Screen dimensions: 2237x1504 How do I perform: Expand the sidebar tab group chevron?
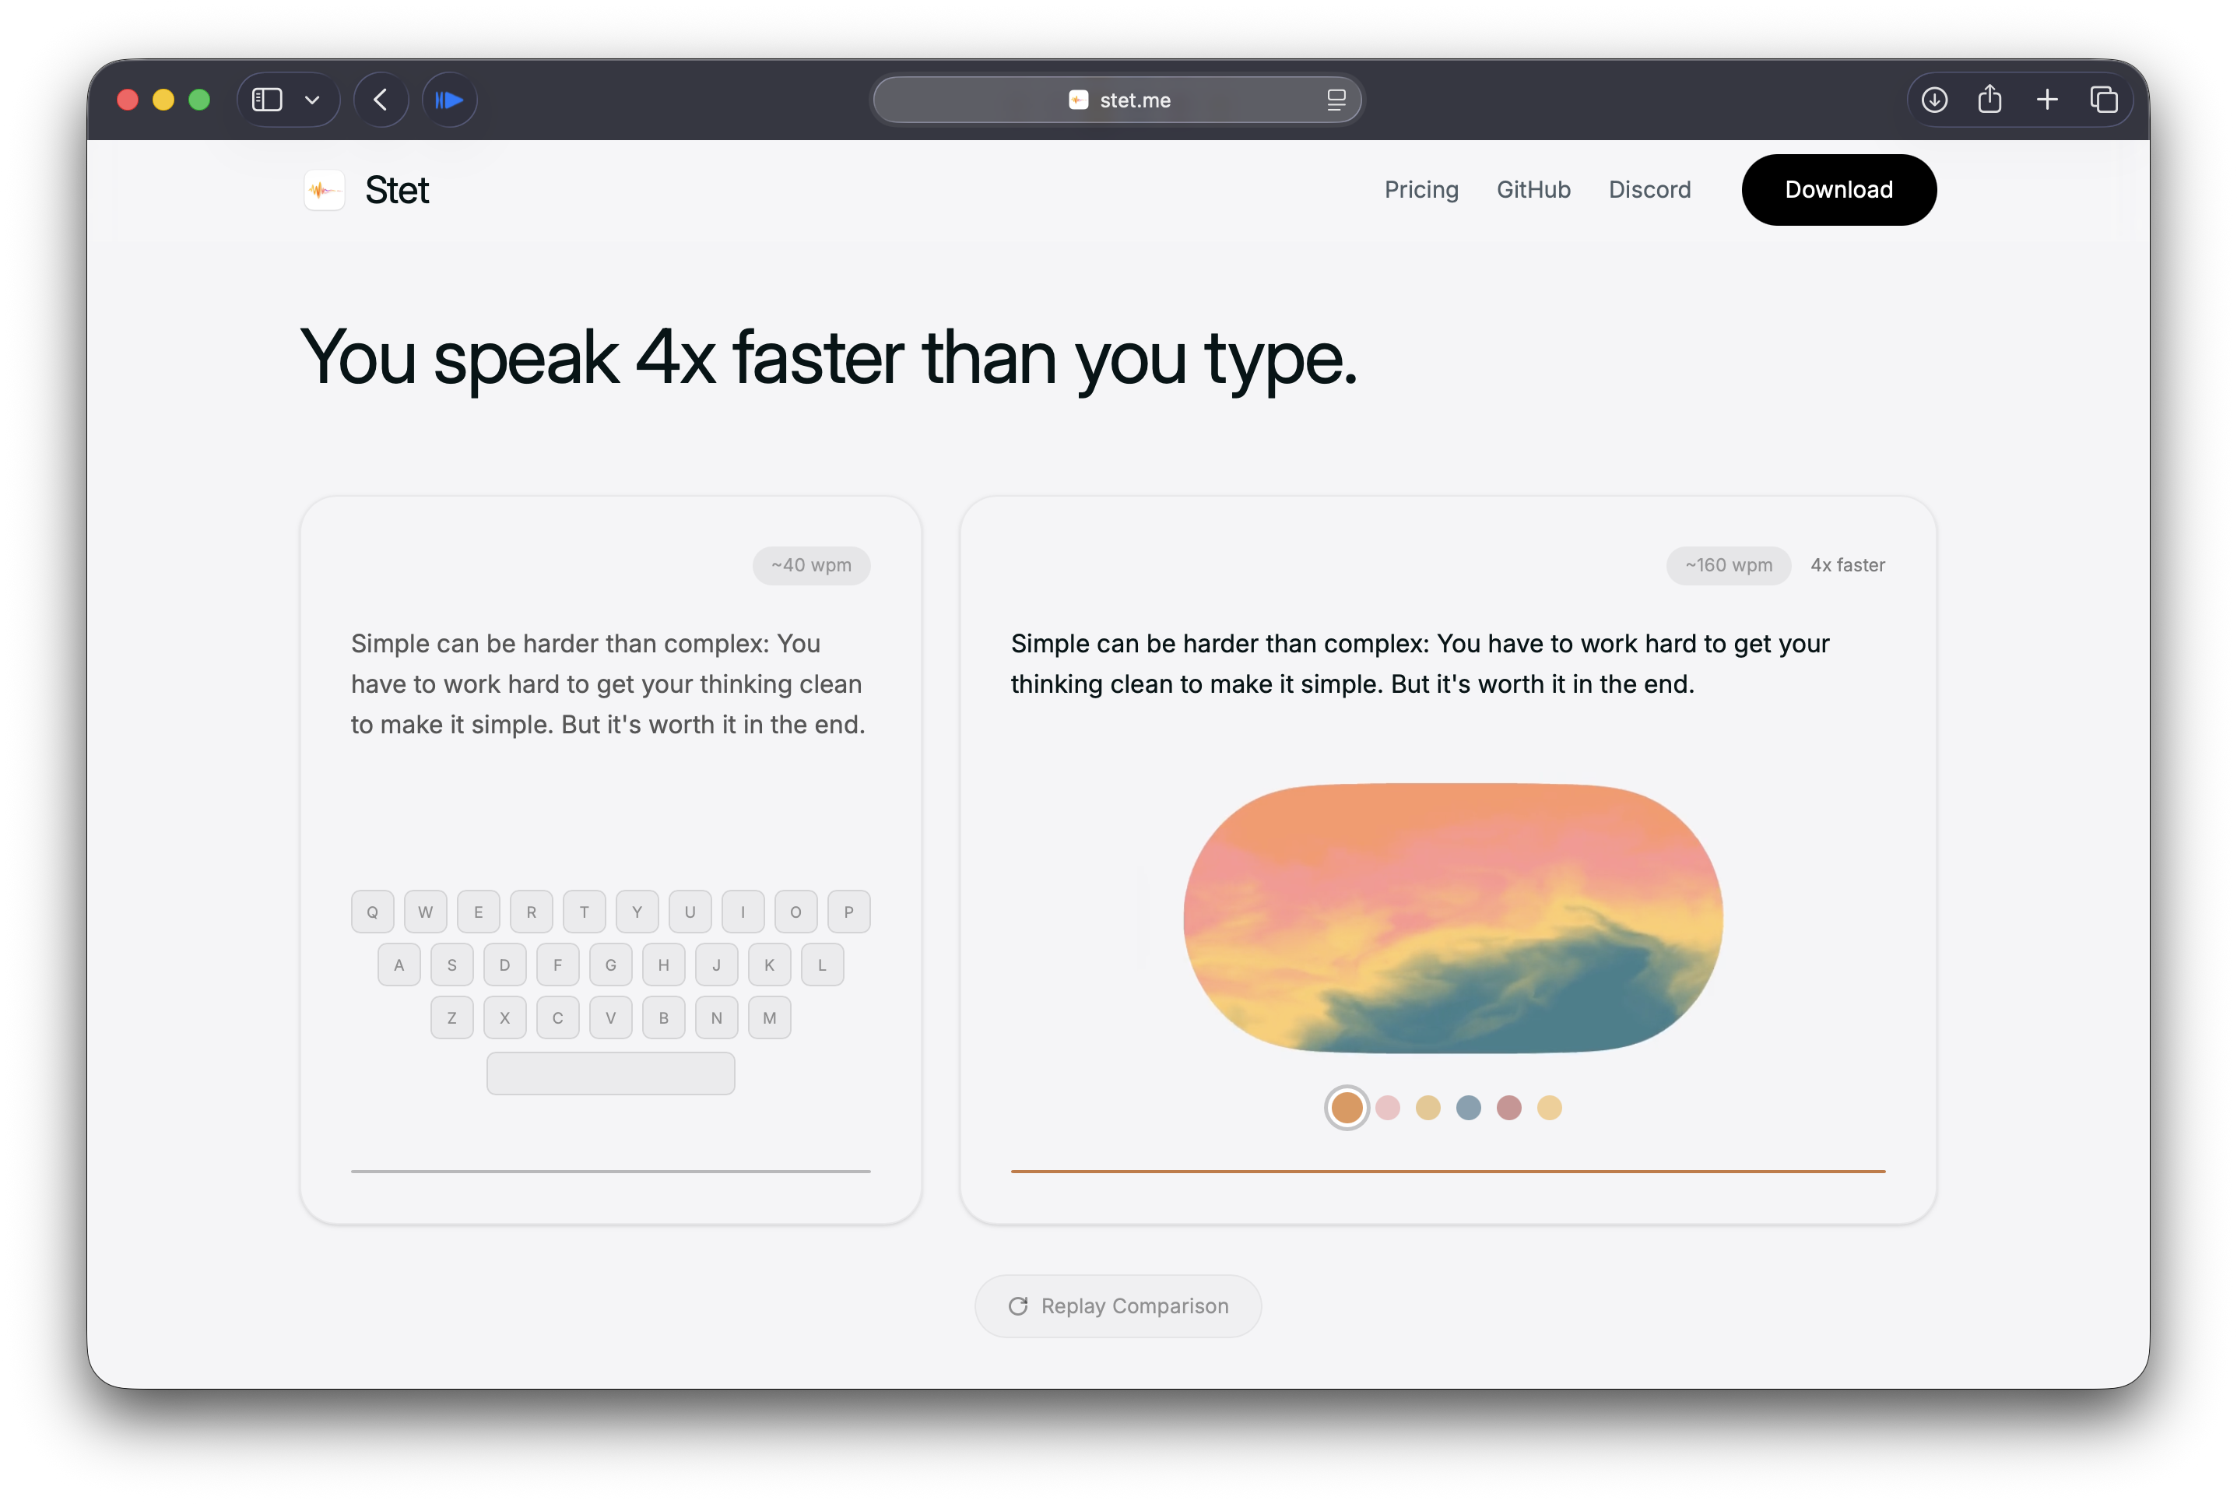coord(311,100)
